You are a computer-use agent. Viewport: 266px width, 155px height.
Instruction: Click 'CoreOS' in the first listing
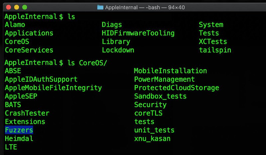pyautogui.click(x=17, y=42)
